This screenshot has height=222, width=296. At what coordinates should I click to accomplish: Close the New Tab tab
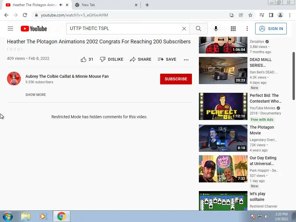[x=136, y=5]
